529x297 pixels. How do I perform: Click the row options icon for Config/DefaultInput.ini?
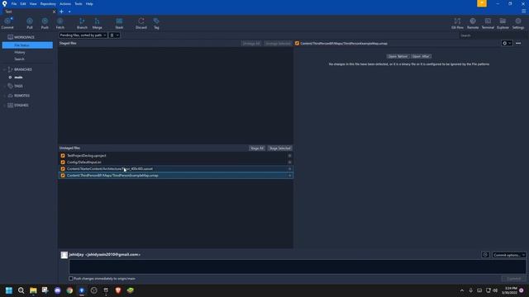289,163
